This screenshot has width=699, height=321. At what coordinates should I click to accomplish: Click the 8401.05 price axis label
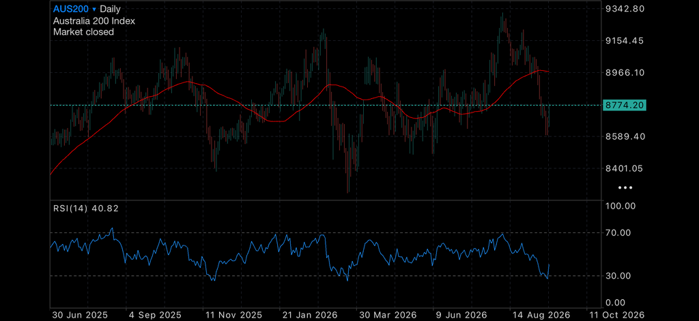625,168
